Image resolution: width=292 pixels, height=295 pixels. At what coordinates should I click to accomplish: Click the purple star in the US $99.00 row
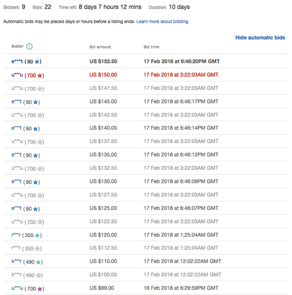click(40, 289)
